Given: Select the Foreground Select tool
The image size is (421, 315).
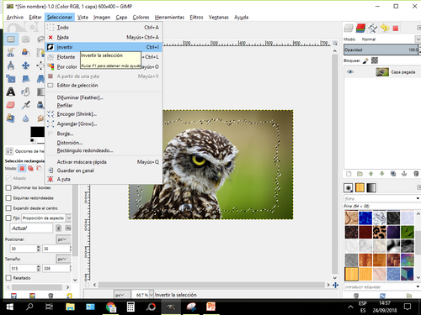Looking at the screenshot, I should (x=26, y=52).
